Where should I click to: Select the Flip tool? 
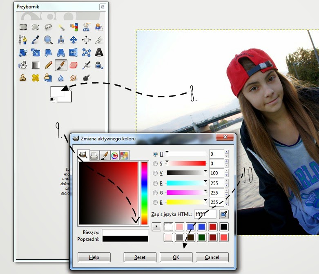tap(74, 53)
